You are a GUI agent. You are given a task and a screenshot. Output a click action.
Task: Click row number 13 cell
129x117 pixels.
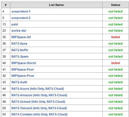point(6,24)
